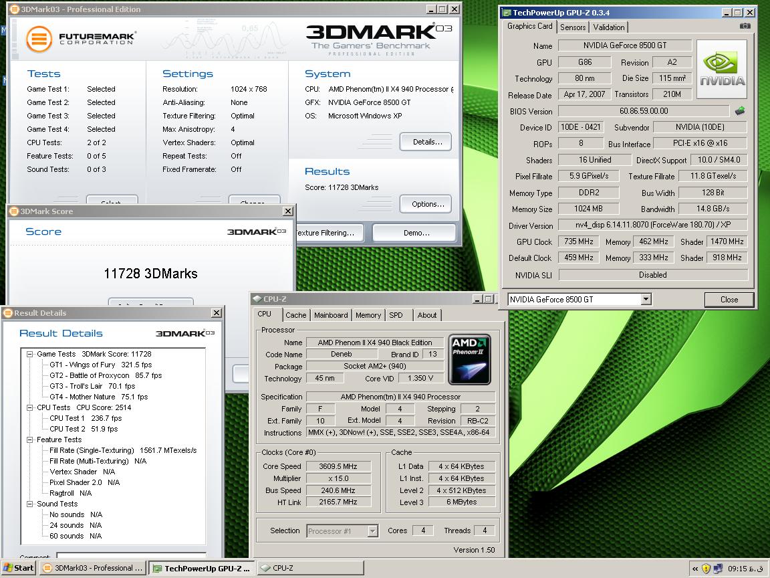Select Fill Rate (Single-Texturing) row

tap(123, 450)
